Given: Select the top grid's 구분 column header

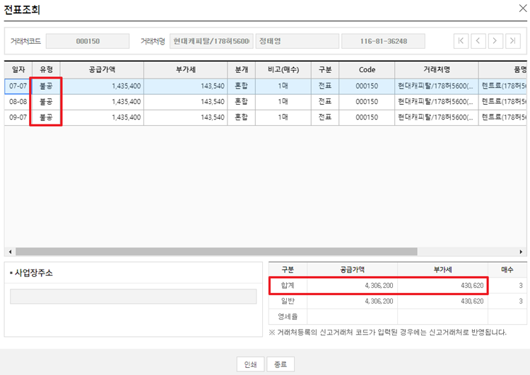Looking at the screenshot, I should coord(325,69).
